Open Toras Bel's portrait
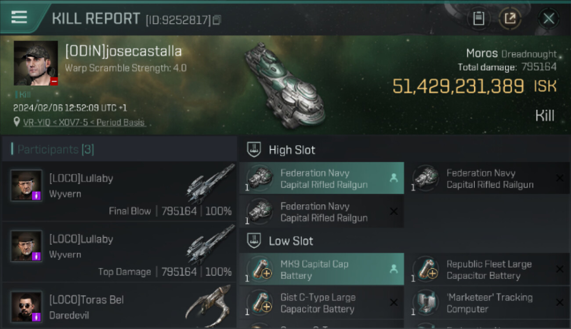 (x=26, y=307)
